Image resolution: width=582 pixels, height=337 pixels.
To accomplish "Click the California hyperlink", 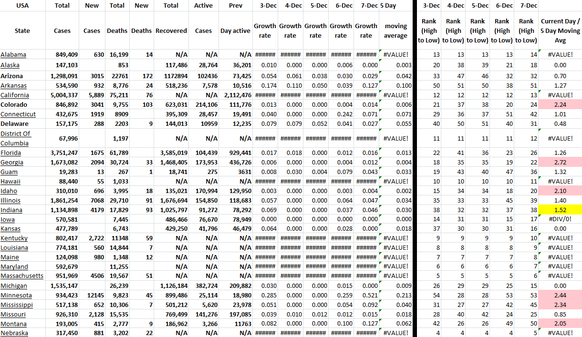I will pyautogui.click(x=15, y=95).
